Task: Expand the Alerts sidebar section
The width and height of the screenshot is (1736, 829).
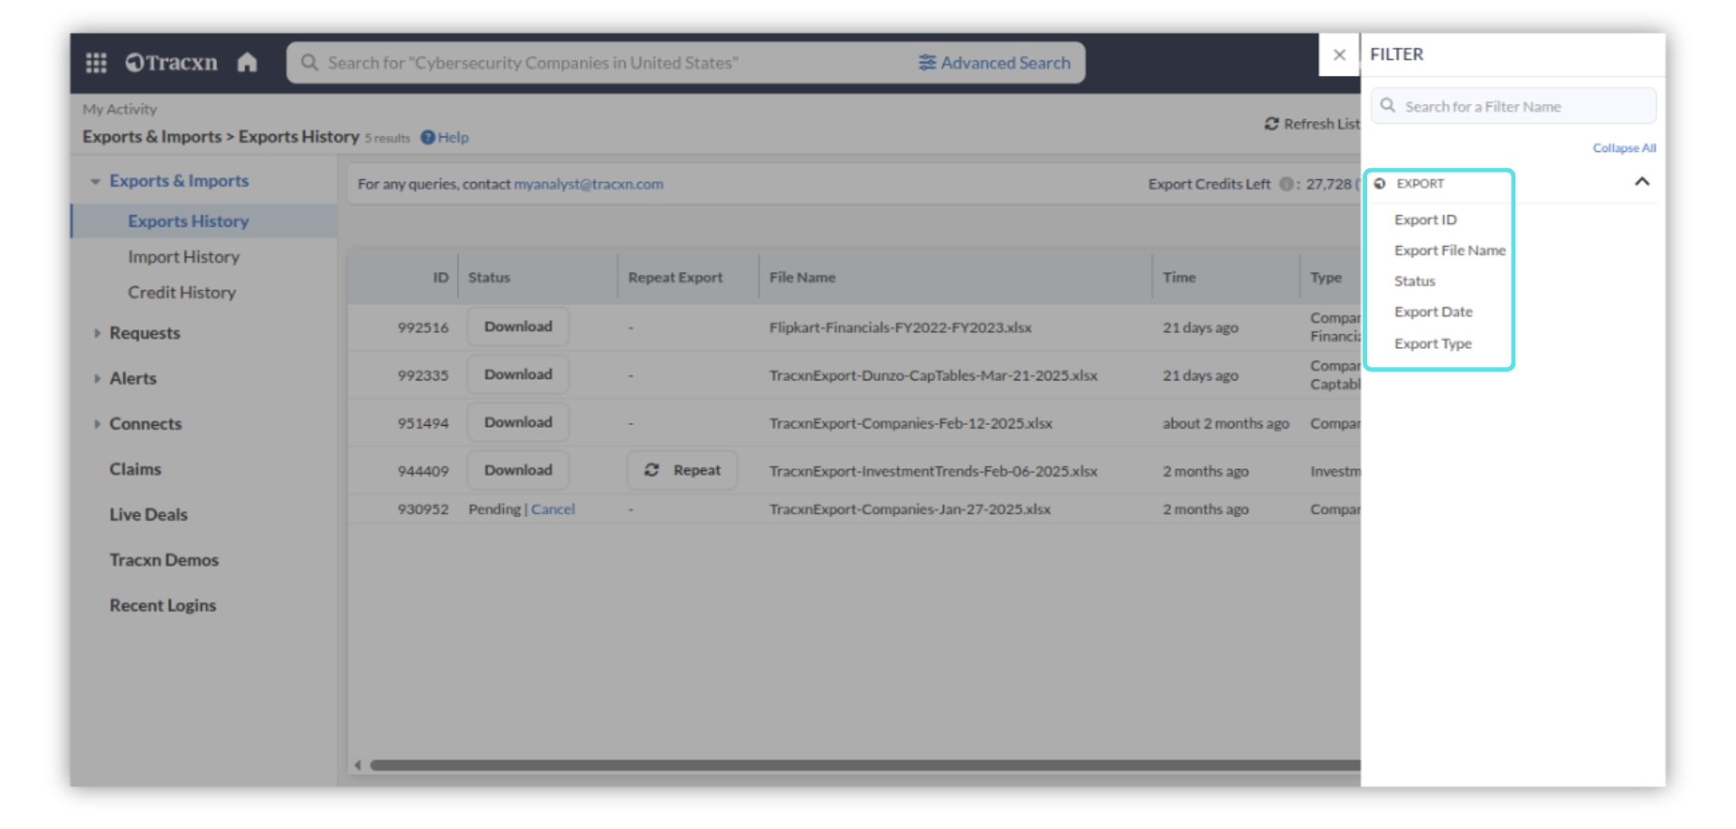Action: point(97,379)
